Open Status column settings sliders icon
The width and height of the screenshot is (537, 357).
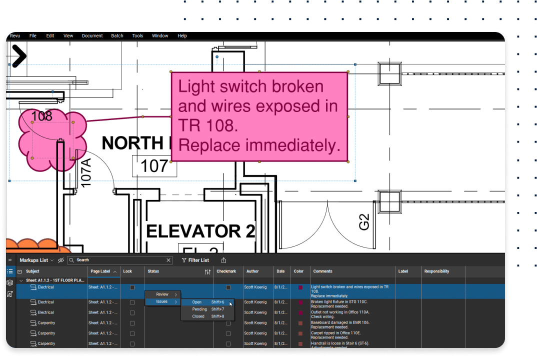click(207, 271)
